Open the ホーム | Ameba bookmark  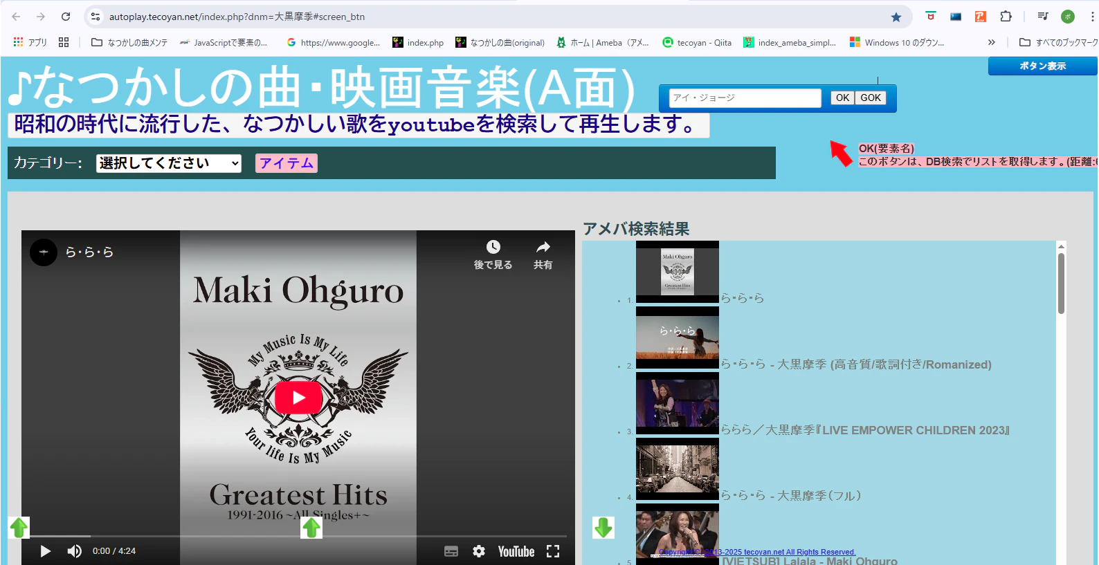pos(603,42)
